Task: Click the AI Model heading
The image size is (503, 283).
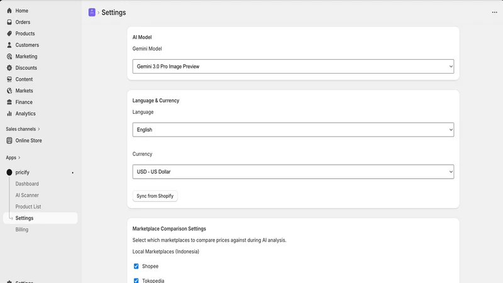Action: [142, 37]
